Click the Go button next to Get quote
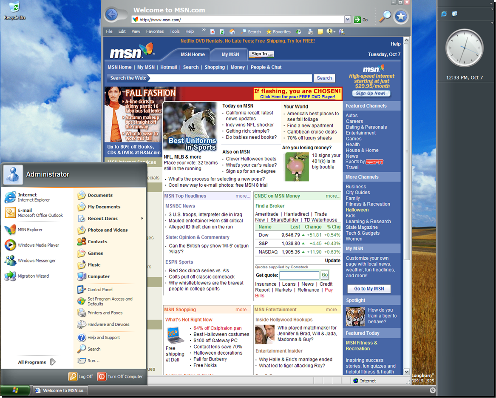 [x=325, y=275]
